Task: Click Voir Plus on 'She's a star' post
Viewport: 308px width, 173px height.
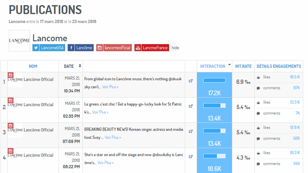Action: click(106, 163)
